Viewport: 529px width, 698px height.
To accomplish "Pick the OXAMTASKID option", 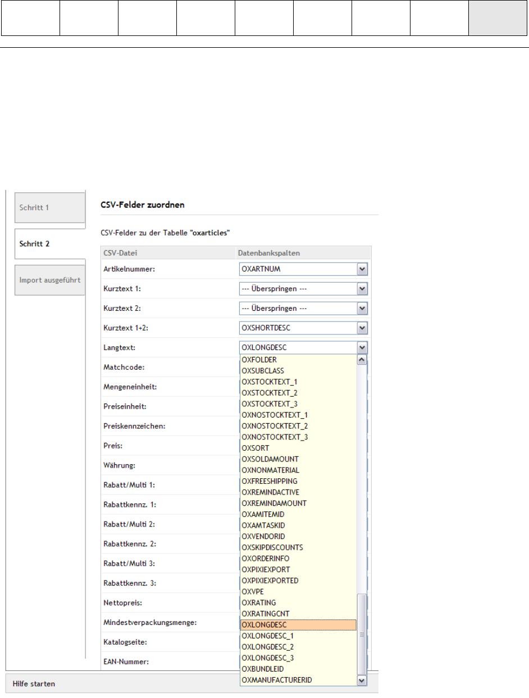I will [x=298, y=525].
